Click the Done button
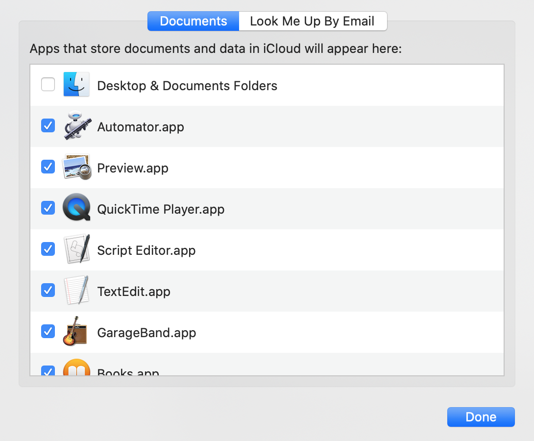Screen dimensions: 534x441 tap(481, 417)
